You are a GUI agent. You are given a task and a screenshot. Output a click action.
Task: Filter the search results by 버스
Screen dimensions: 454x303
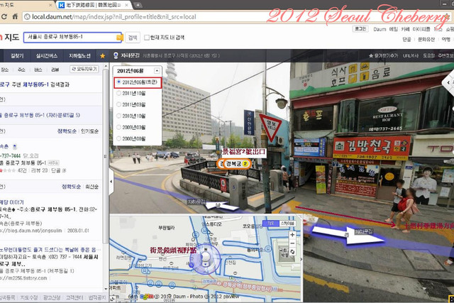38,70
